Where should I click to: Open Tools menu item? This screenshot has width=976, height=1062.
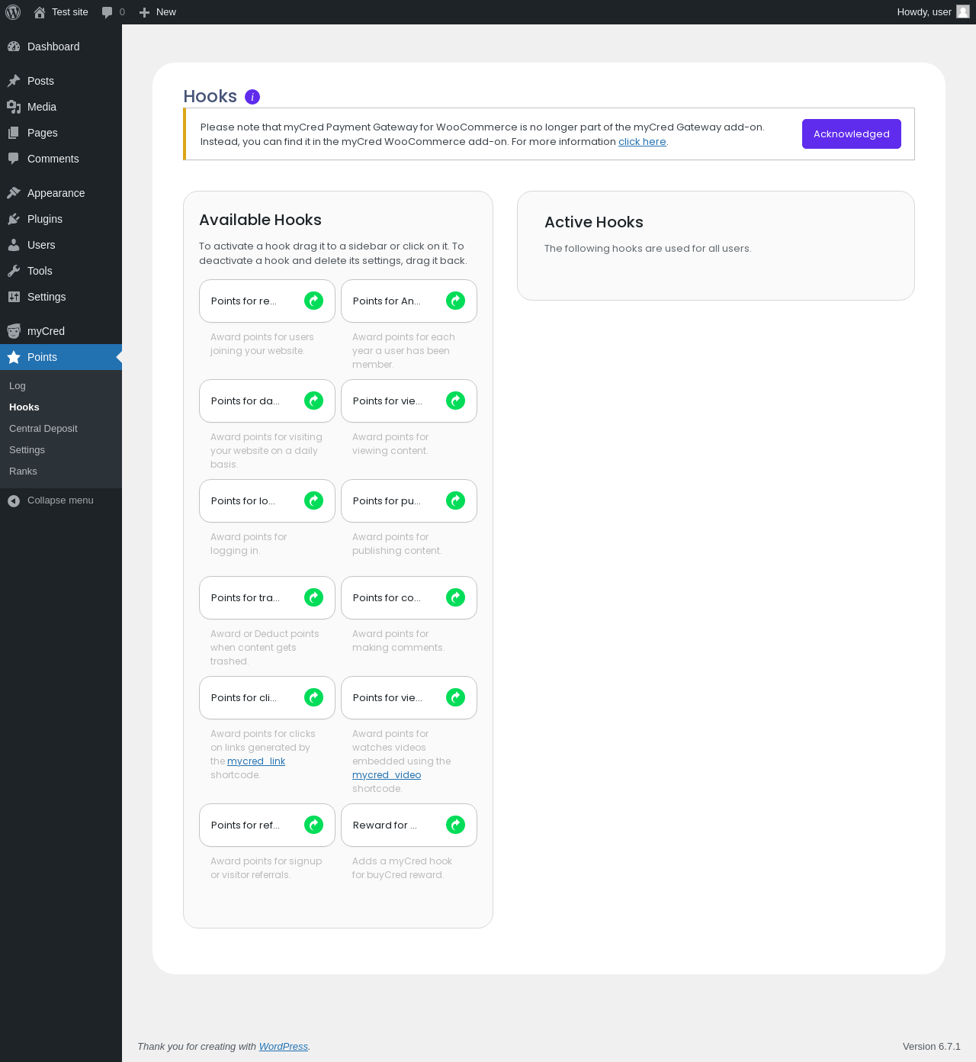click(x=61, y=271)
